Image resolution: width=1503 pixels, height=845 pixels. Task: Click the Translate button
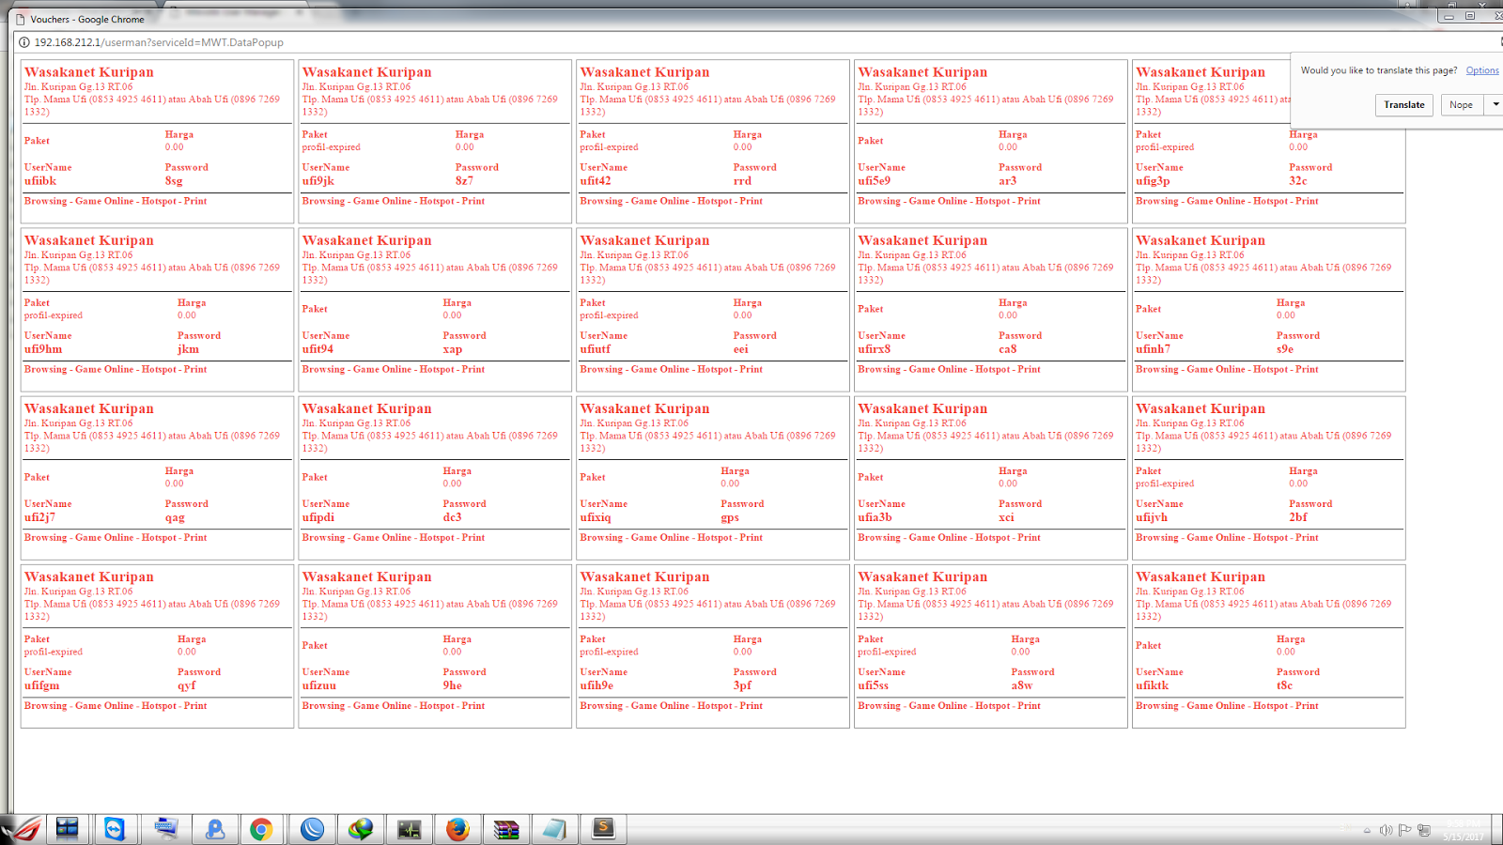[1404, 105]
